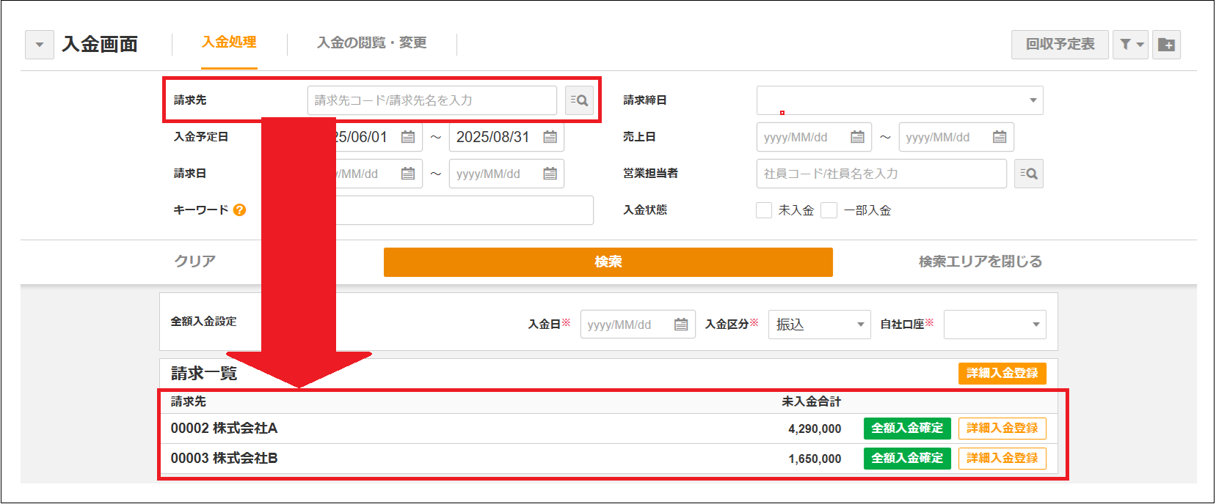Enable the 未入金 checkbox
Image resolution: width=1216 pixels, height=504 pixels.
pos(764,210)
